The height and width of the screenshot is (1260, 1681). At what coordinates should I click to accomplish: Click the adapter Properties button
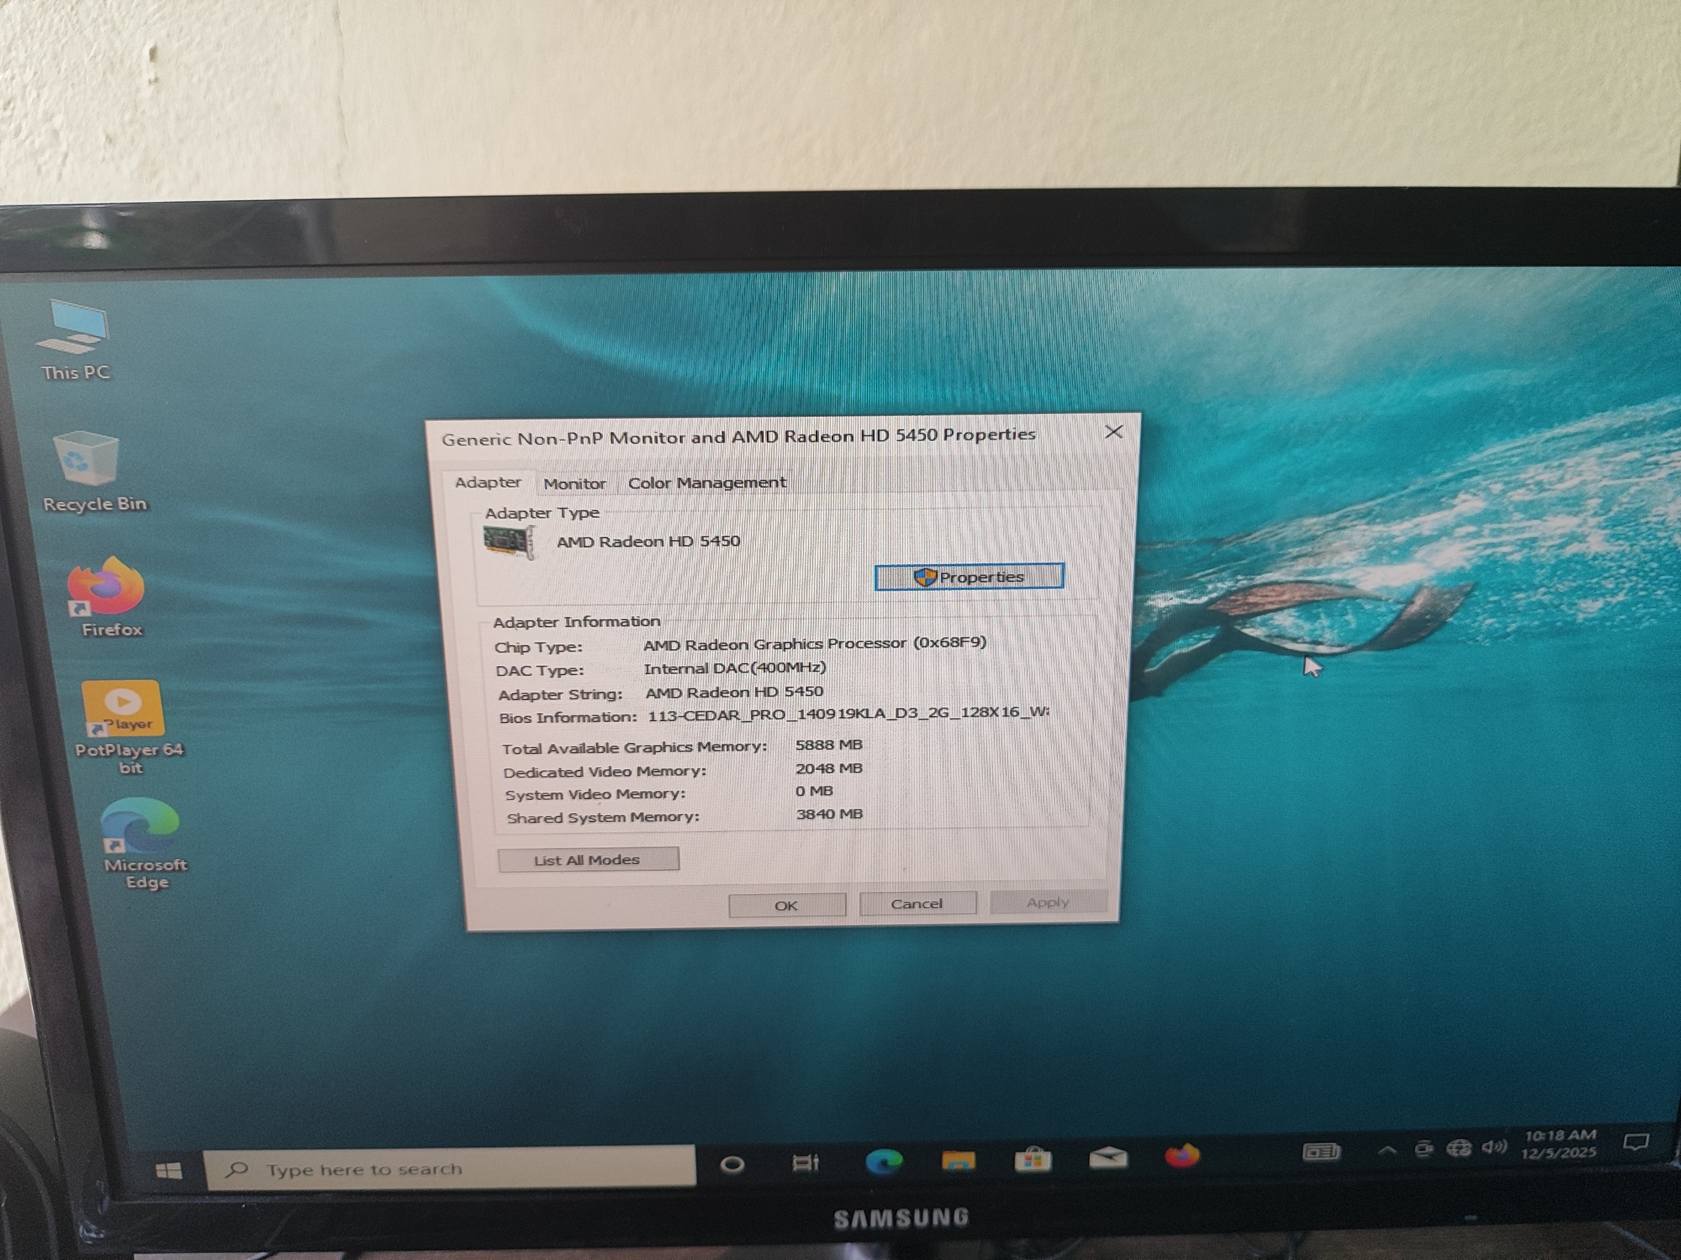(969, 576)
